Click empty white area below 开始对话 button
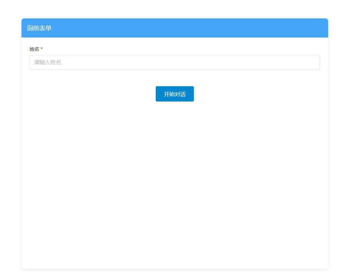 click(174, 153)
